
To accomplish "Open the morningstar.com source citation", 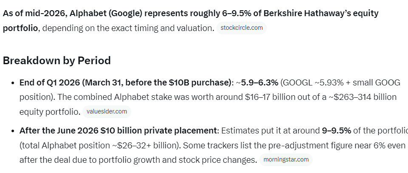I will [286, 159].
